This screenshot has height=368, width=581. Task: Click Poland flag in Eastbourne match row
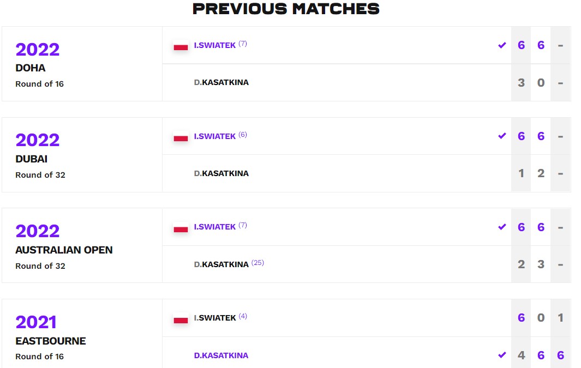point(181,320)
